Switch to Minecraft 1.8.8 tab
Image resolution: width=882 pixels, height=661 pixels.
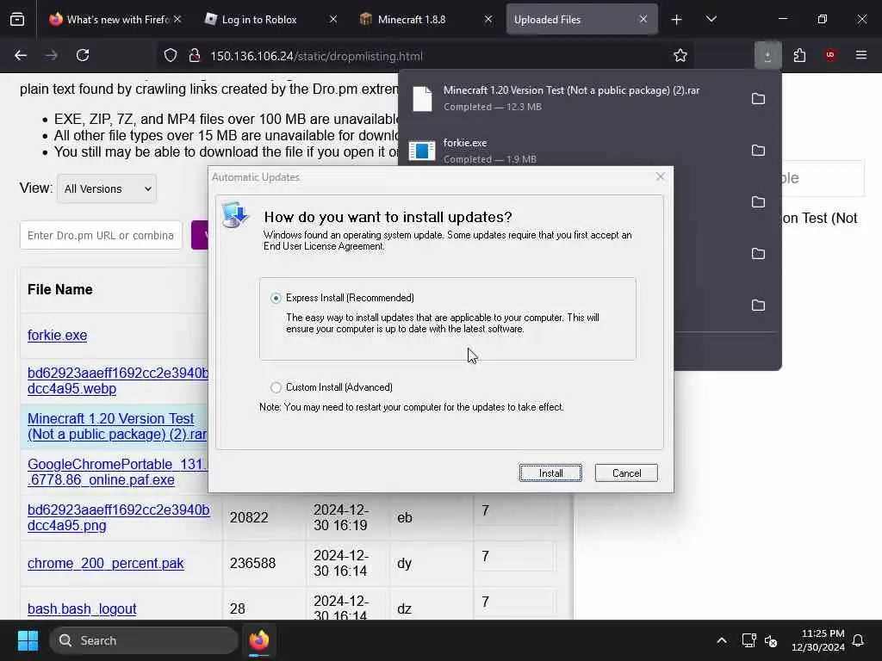click(x=426, y=20)
